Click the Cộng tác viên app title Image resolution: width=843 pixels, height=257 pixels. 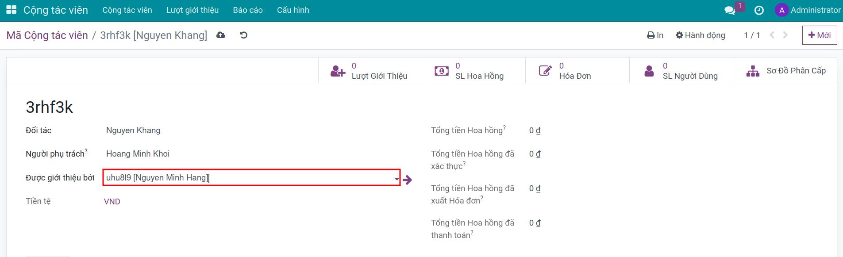[56, 10]
